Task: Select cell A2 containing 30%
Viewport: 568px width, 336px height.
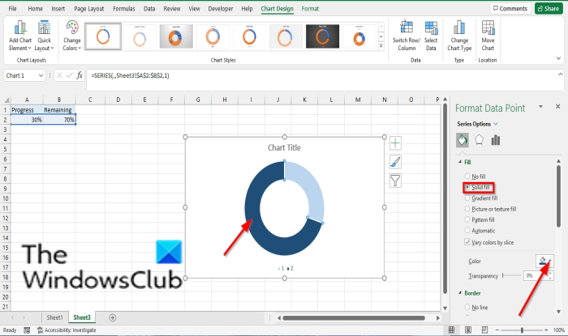Action: click(27, 120)
